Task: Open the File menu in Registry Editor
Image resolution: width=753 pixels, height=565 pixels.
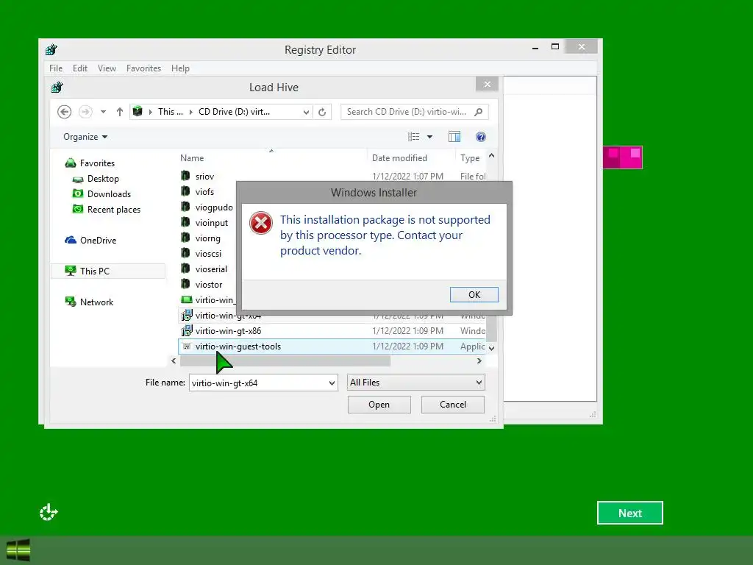Action: click(x=56, y=68)
